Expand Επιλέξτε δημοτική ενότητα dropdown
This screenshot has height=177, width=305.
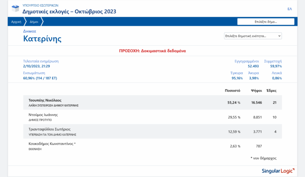pos(253,36)
